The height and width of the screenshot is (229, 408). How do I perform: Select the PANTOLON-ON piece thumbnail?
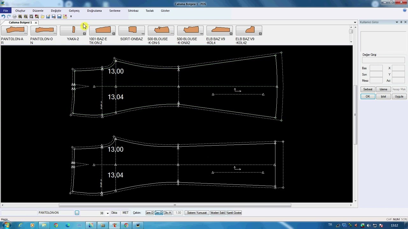[x=44, y=31]
